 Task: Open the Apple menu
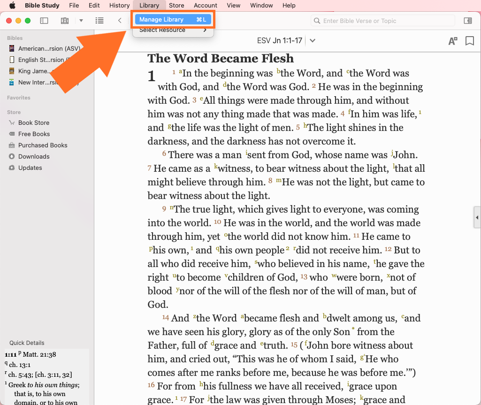[x=12, y=5]
